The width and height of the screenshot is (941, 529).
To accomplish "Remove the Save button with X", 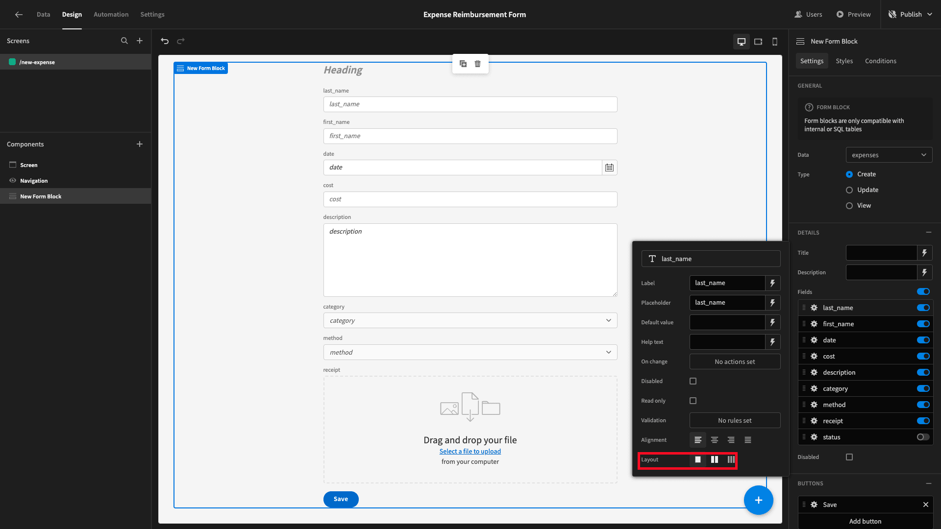I will click(926, 505).
